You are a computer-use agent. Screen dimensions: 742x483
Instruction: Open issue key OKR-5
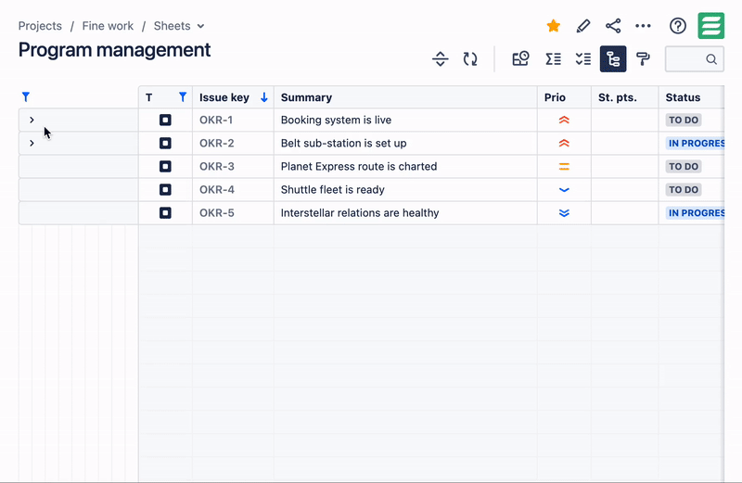click(x=217, y=212)
